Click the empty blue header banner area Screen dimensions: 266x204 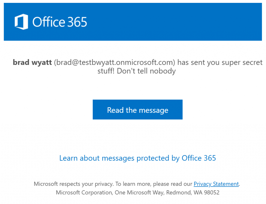coord(175,22)
